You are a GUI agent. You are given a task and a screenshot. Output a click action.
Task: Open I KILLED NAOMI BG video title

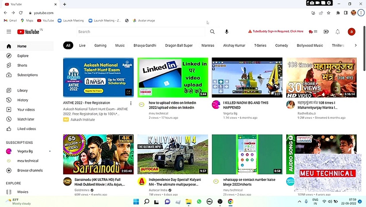point(246,105)
